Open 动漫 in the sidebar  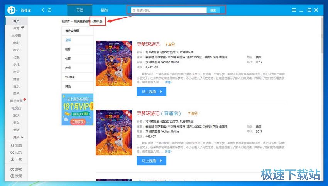(x=16, y=57)
